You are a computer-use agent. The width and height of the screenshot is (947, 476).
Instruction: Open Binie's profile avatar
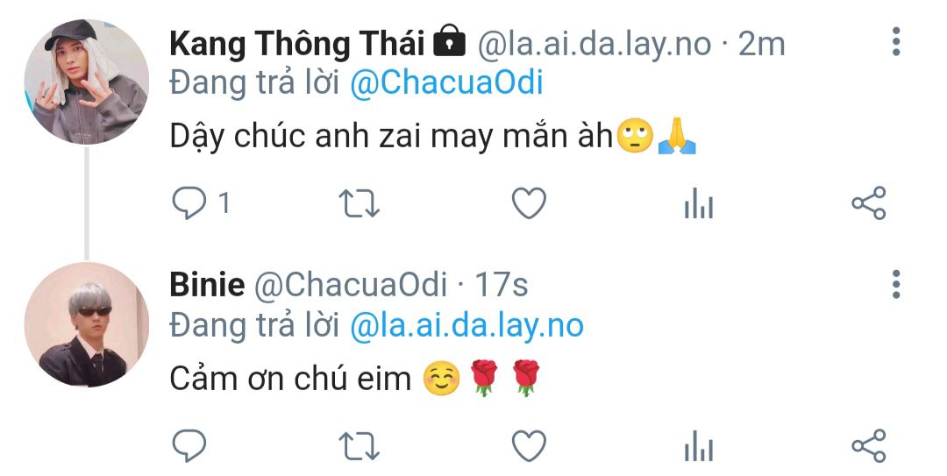(86, 324)
